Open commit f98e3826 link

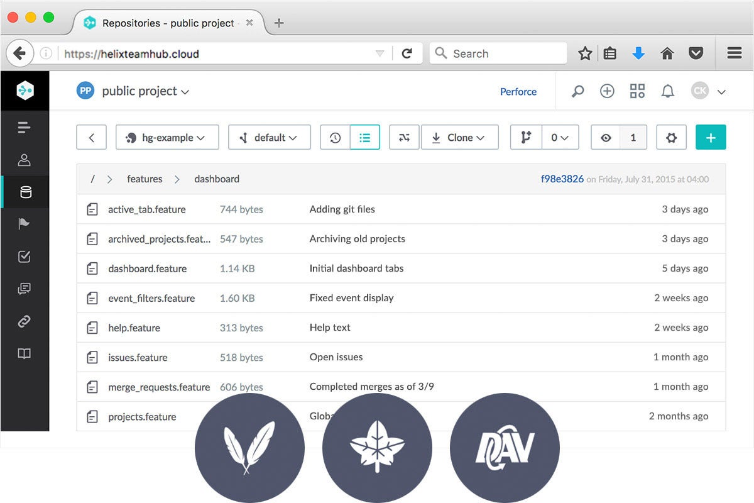click(x=562, y=179)
